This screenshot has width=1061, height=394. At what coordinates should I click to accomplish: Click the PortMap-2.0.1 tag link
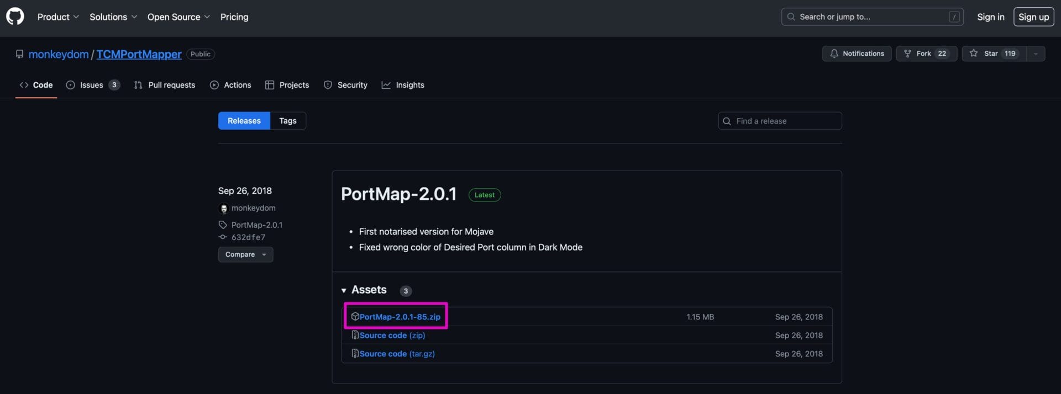tap(256, 225)
